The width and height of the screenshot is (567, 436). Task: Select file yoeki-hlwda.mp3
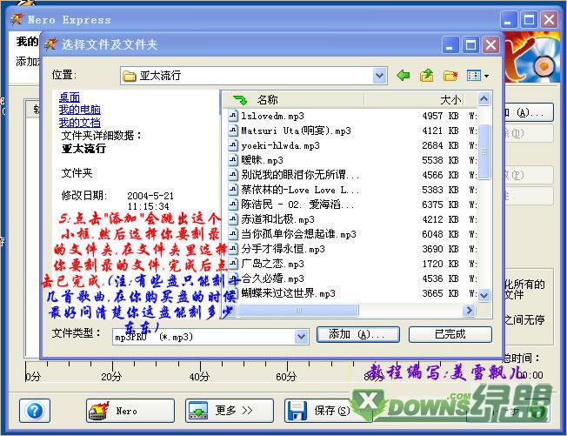pos(280,145)
